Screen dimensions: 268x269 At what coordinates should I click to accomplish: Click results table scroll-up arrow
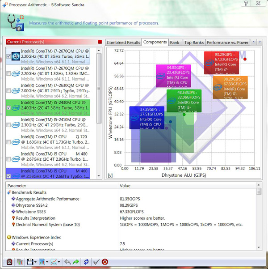pyautogui.click(x=259, y=185)
